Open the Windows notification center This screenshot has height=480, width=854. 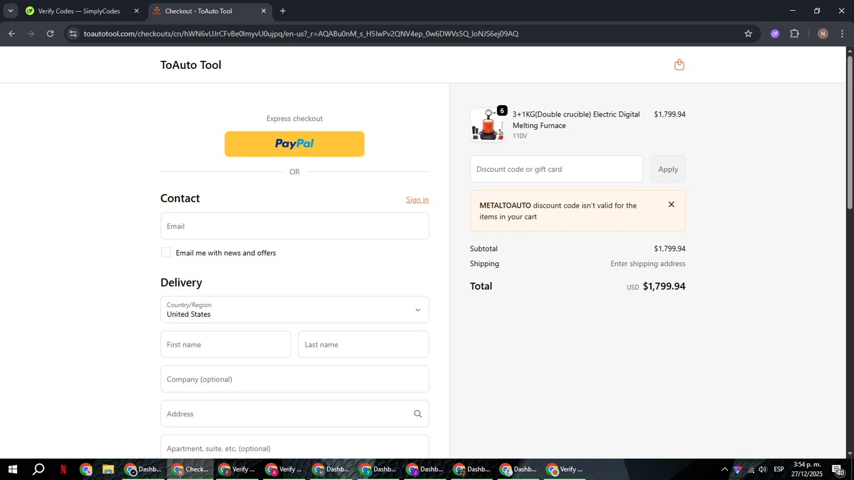coord(839,469)
